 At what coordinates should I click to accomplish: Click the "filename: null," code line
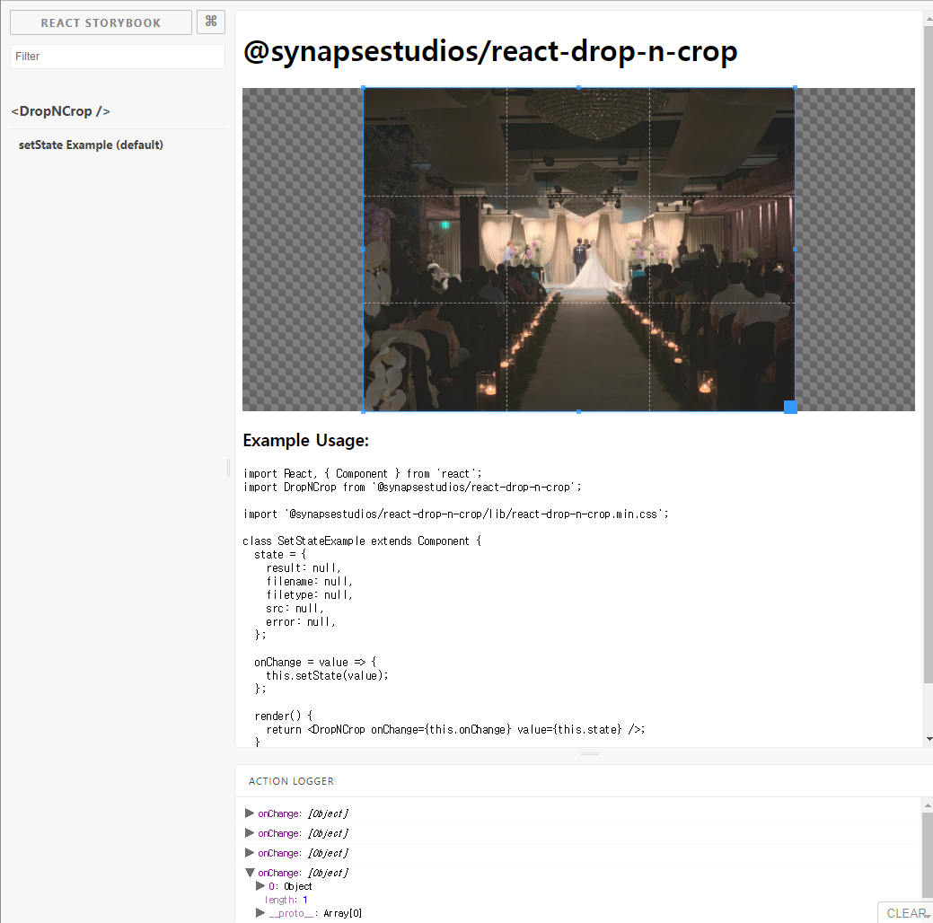coord(309,582)
